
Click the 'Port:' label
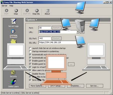pyautogui.click(x=31, y=28)
